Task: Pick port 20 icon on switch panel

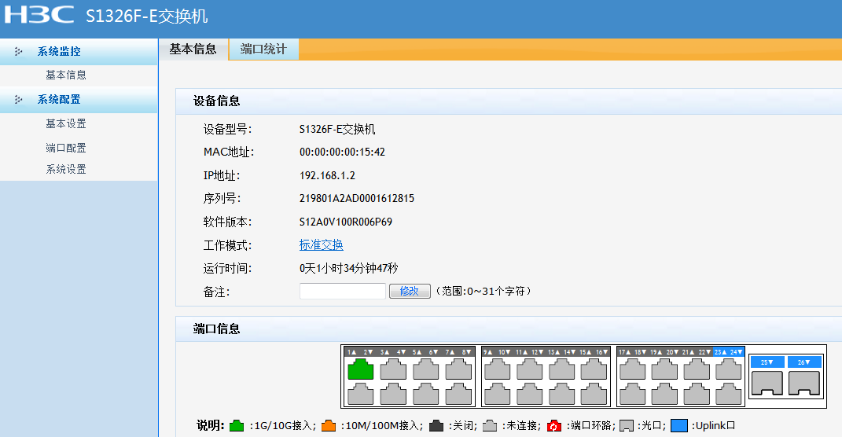Action: (665, 394)
